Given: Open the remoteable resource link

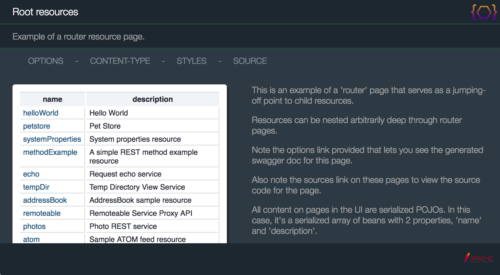Looking at the screenshot, I should pyautogui.click(x=42, y=213).
